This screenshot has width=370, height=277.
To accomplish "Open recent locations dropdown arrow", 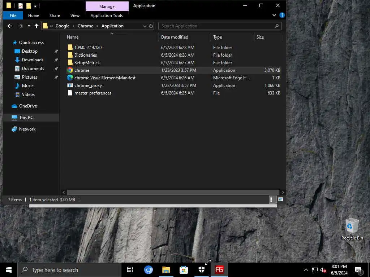I will coord(29,26).
